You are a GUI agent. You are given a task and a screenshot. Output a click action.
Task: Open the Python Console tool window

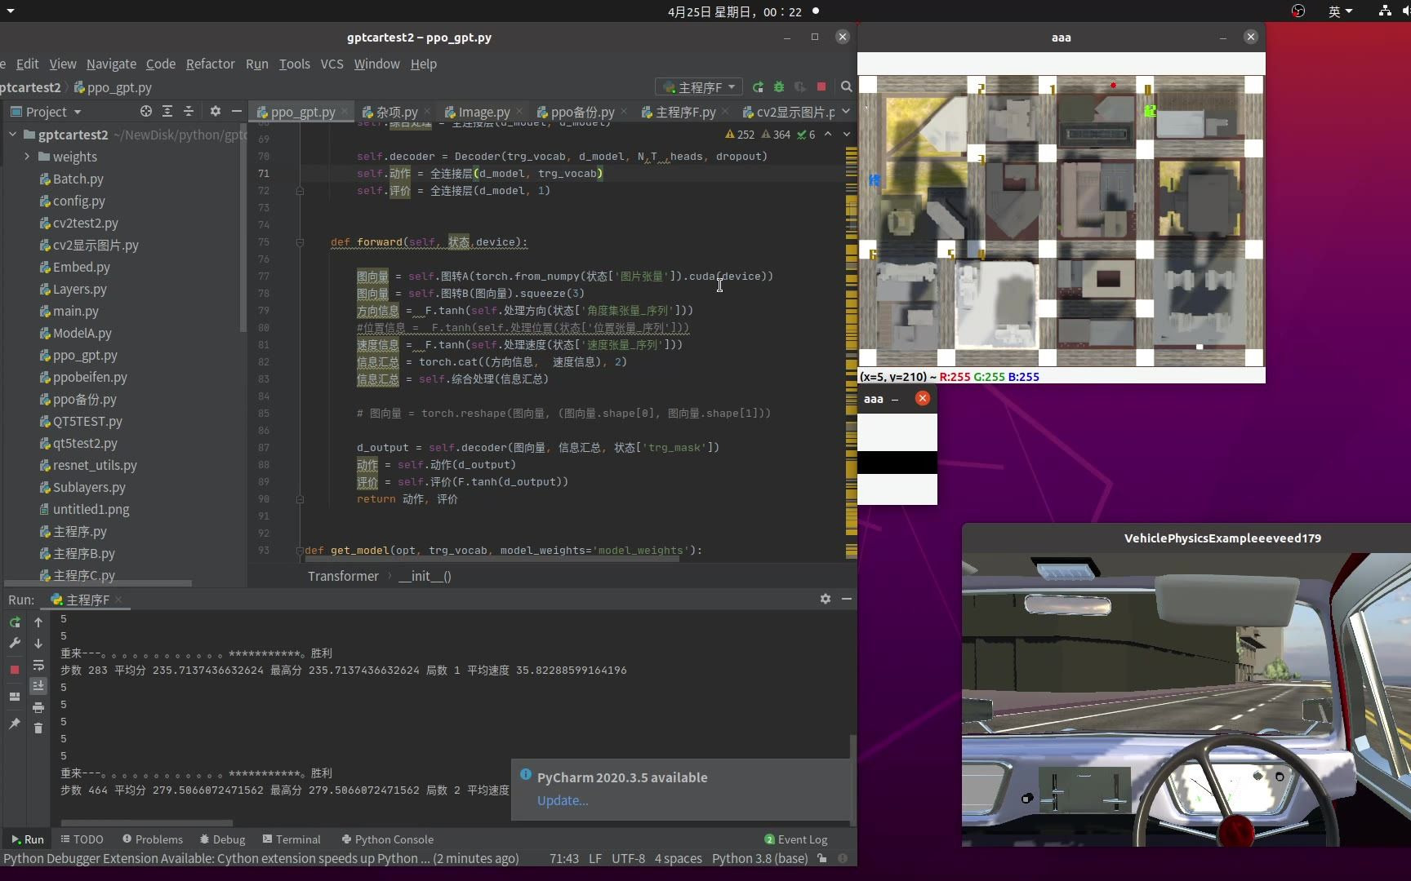click(388, 839)
